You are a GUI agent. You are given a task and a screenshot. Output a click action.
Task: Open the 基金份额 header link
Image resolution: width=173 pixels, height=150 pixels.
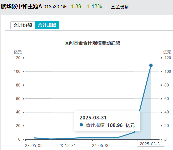[120, 7]
